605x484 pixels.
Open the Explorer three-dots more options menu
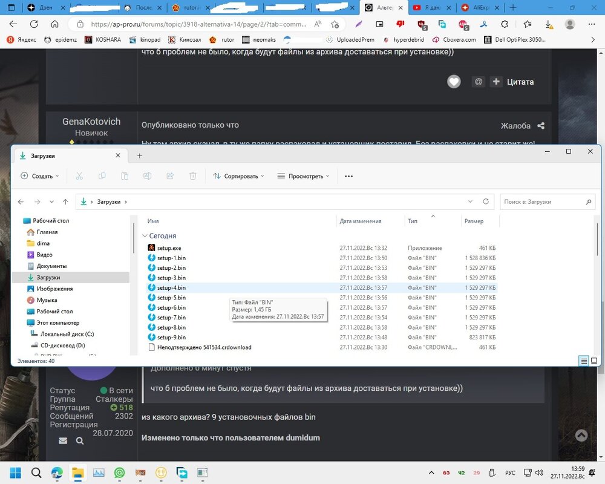tap(348, 176)
